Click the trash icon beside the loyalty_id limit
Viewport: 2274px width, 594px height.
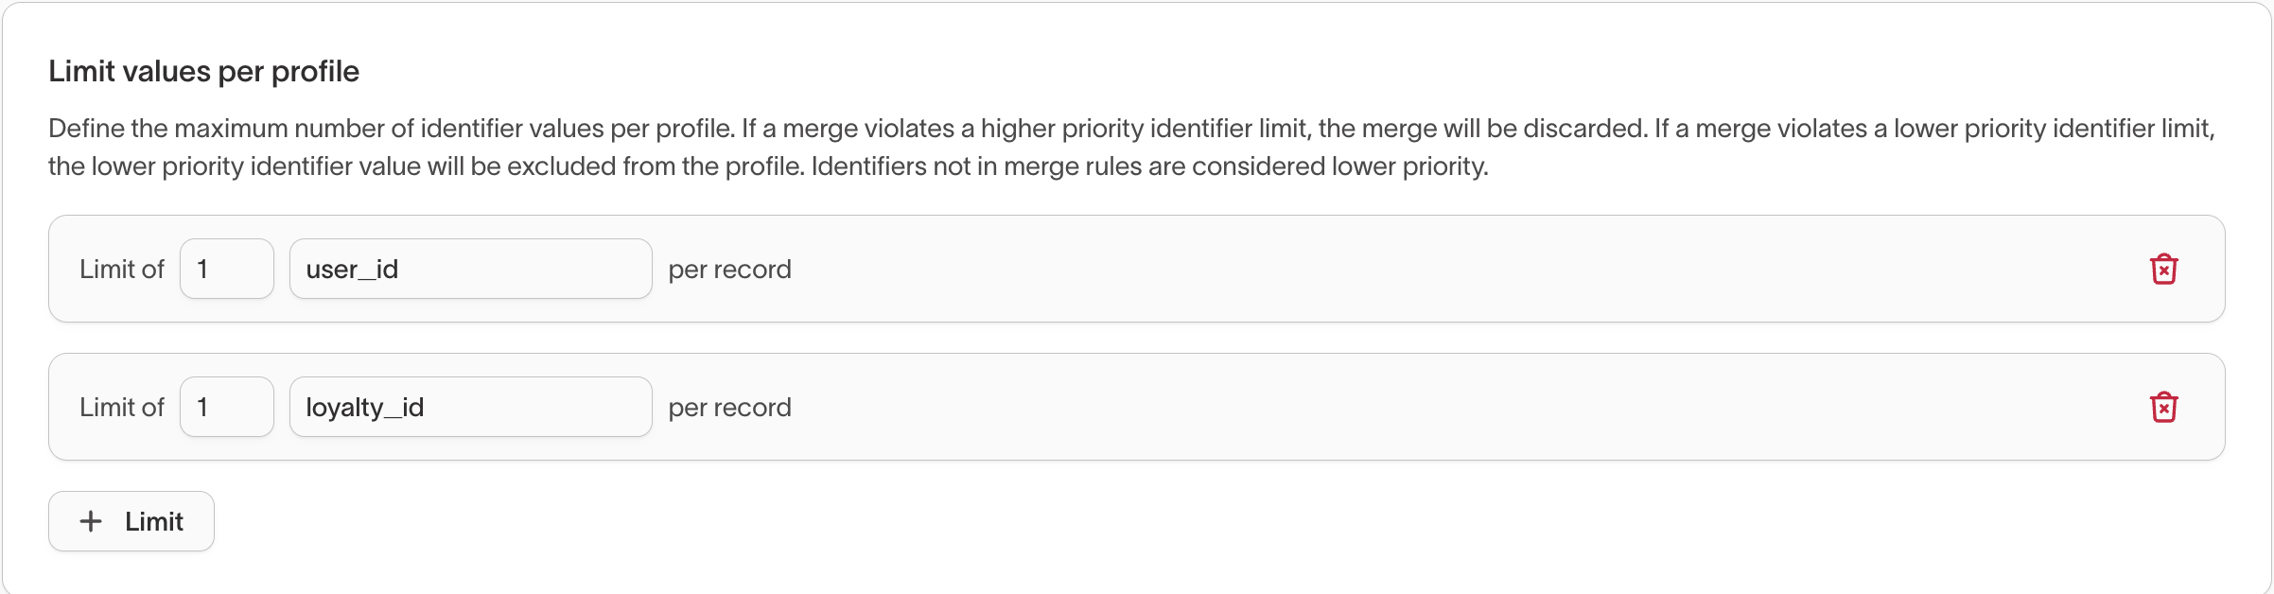[x=2165, y=407]
